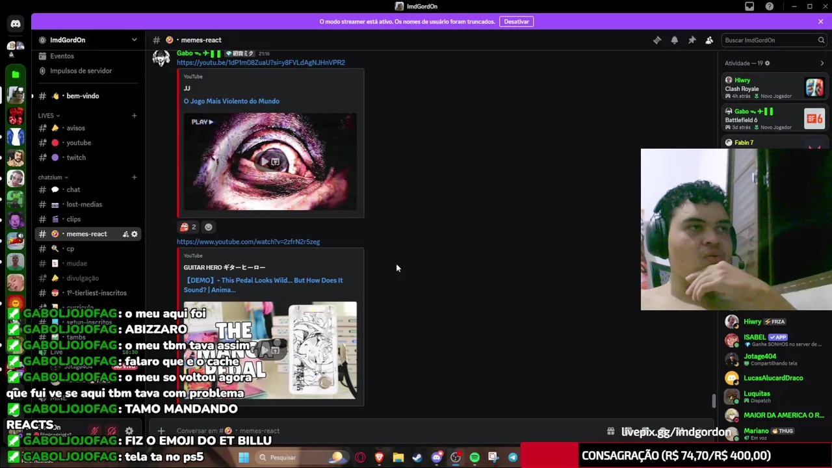Go to 1º-tierliest-inscritos channel

(88, 293)
